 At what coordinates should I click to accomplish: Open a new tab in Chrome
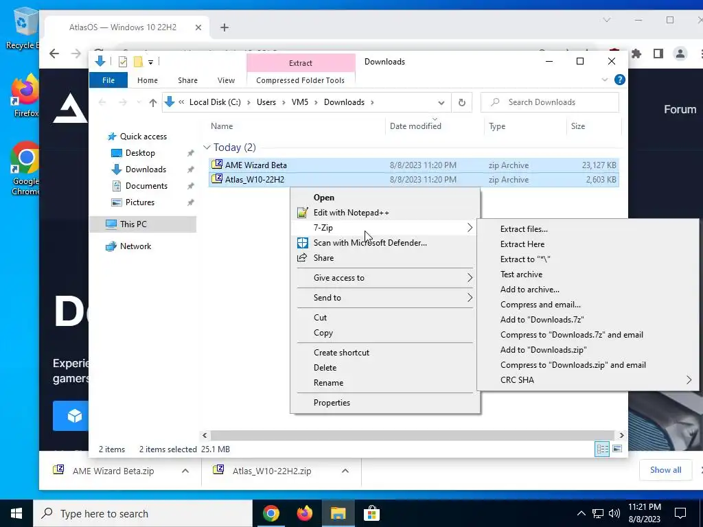pos(224,27)
